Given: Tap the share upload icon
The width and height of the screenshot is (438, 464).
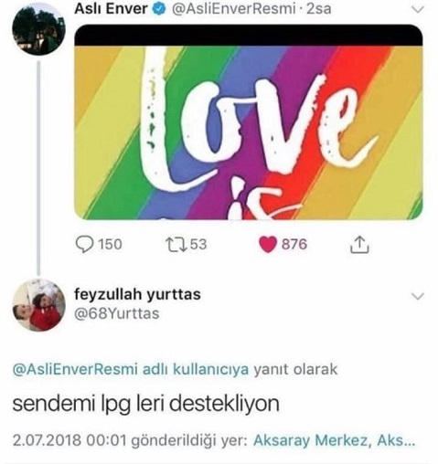Looking at the screenshot, I should (x=359, y=244).
